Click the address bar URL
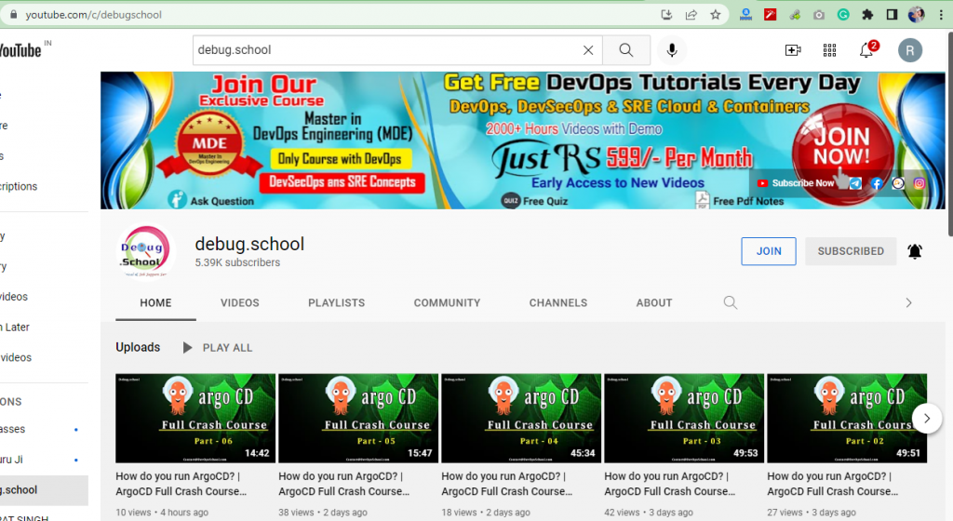The height and width of the screenshot is (521, 953). click(94, 15)
